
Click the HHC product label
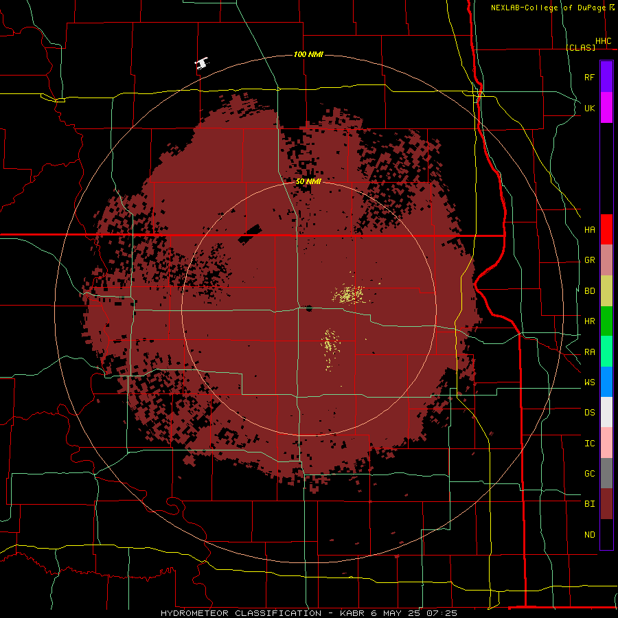coord(604,41)
